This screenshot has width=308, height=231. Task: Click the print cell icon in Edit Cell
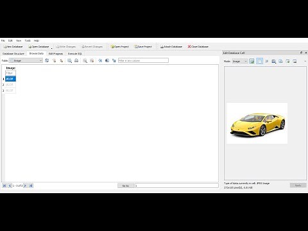coord(273,62)
